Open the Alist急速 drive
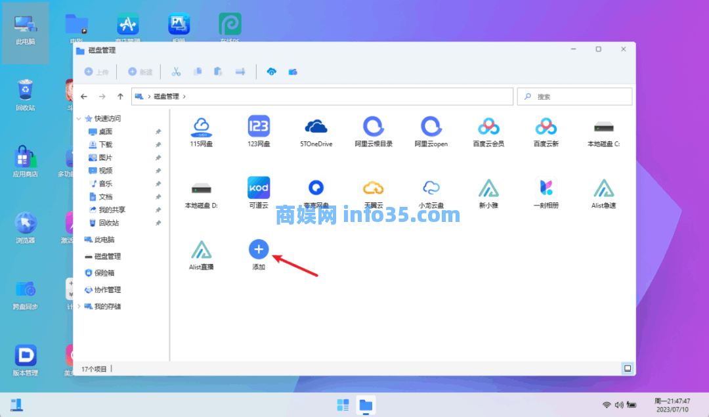The width and height of the screenshot is (709, 417). 604,193
